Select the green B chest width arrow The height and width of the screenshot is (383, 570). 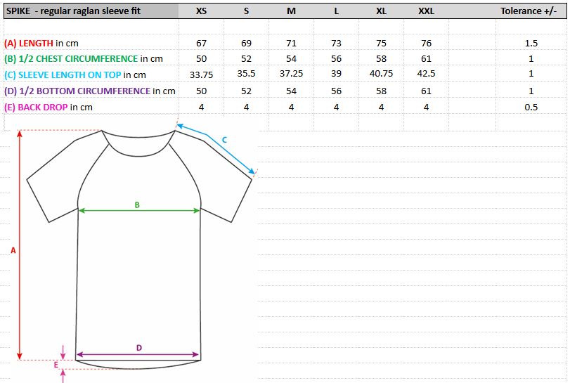pos(139,210)
